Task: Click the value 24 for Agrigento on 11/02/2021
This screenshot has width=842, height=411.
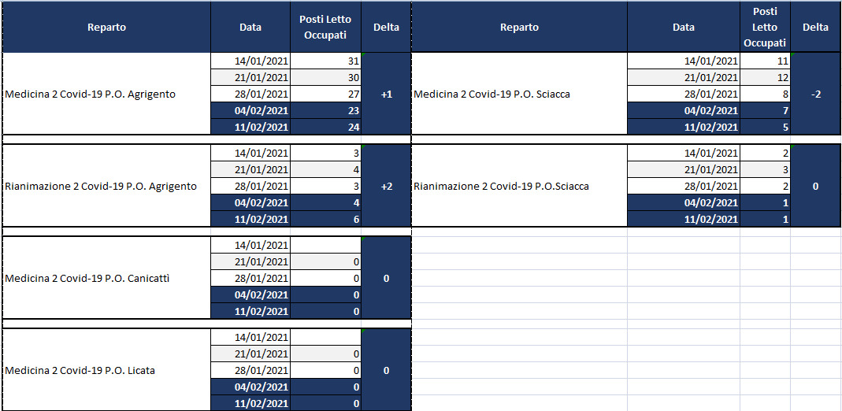Action: click(x=326, y=128)
